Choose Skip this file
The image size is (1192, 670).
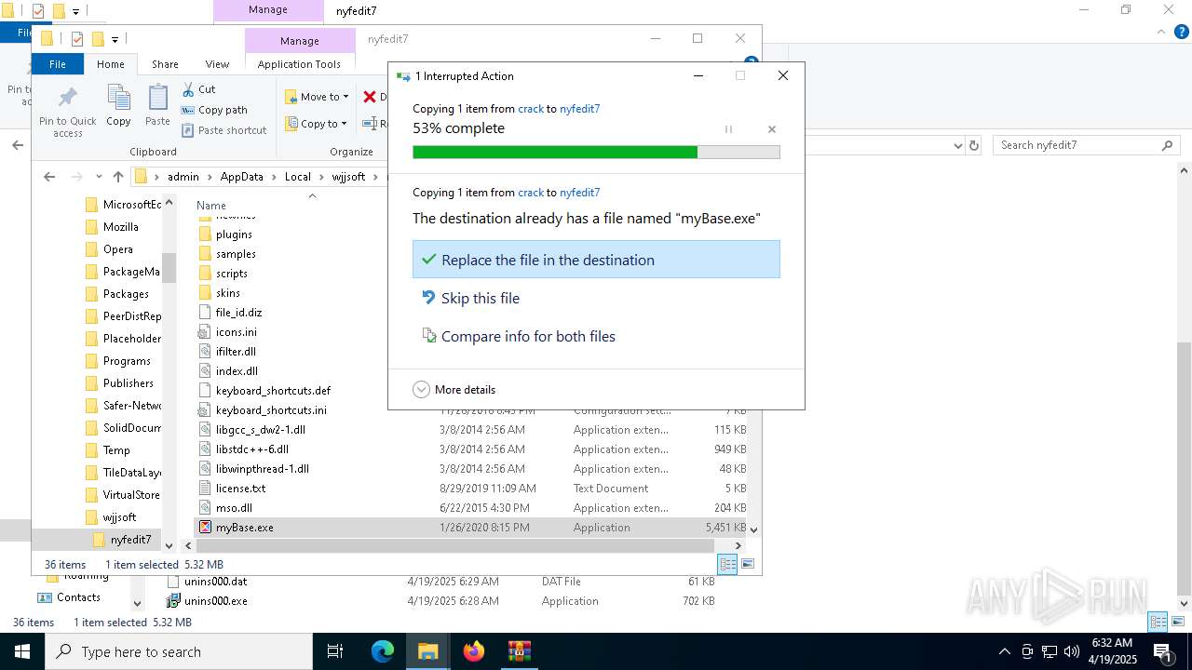point(596,298)
